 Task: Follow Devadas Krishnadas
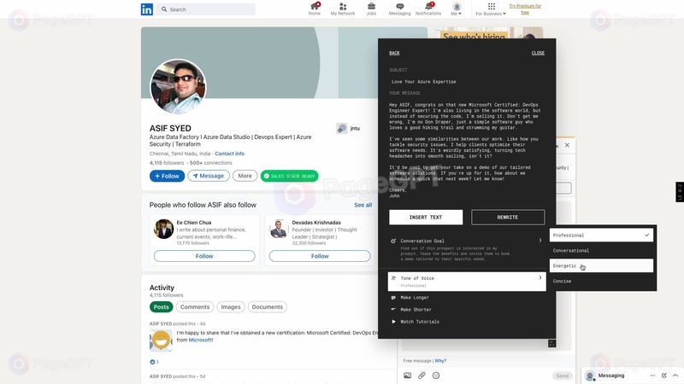[x=320, y=256]
